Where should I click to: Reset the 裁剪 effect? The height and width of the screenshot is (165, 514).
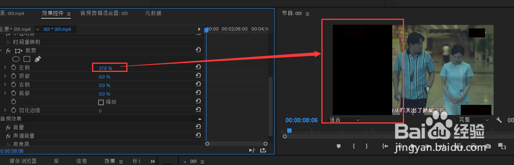198,50
